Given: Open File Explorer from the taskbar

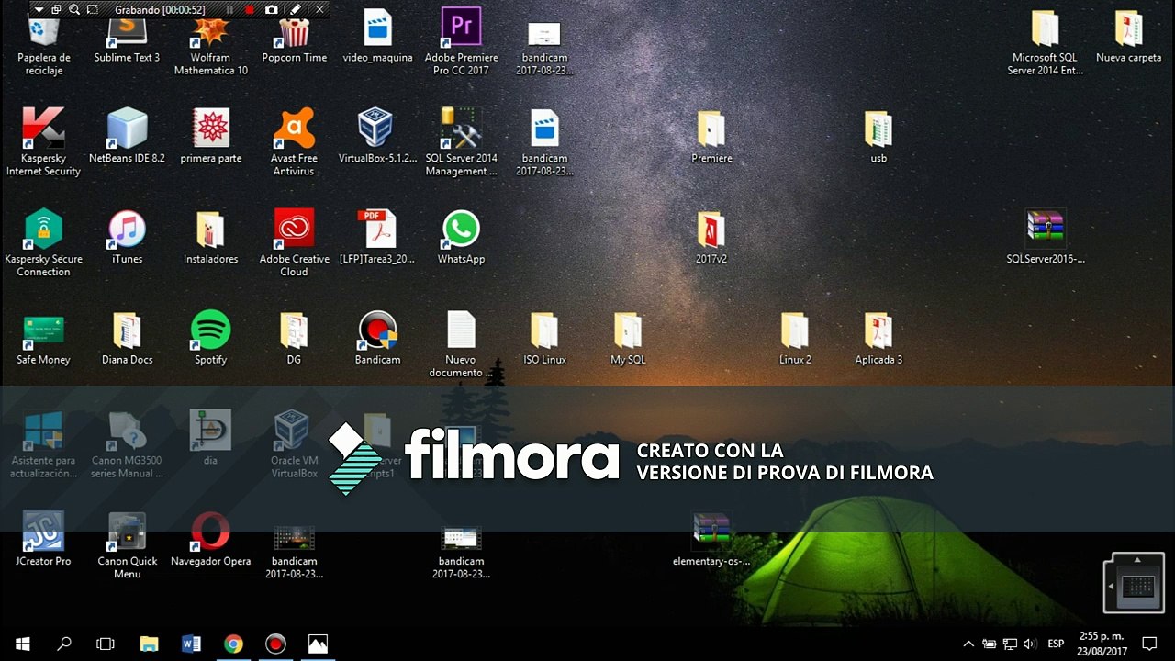Looking at the screenshot, I should click(149, 644).
